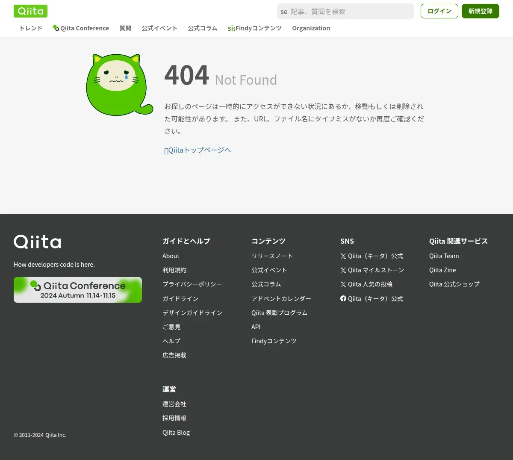Click How developers code is here. text

[54, 265]
